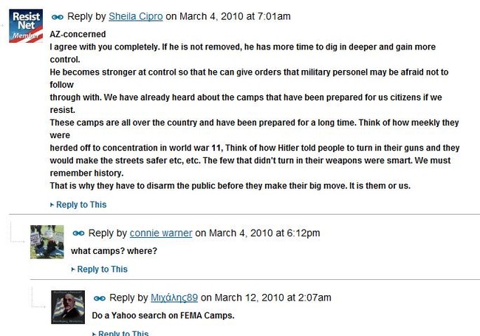Click the permalink chain icon on connie warner's reply
The height and width of the screenshot is (336, 480).
(x=78, y=233)
